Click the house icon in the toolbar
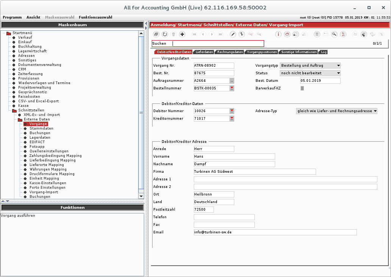The width and height of the screenshot is (391, 277). pyautogui.click(x=287, y=34)
